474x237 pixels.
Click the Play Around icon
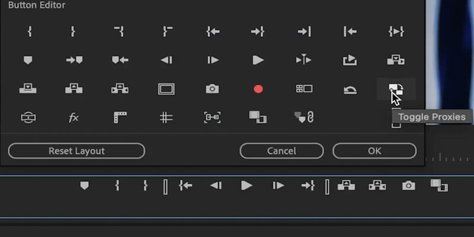304,60
